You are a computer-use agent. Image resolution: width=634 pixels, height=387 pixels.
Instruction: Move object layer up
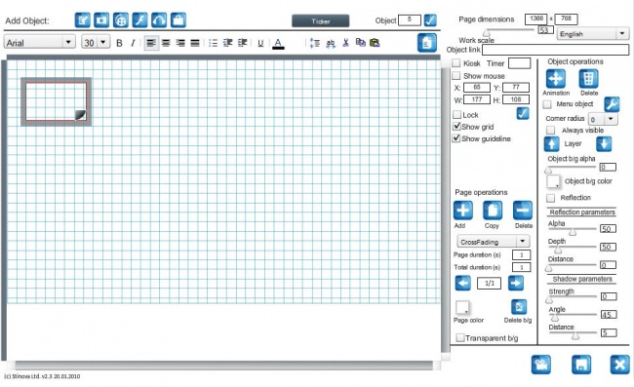point(551,144)
